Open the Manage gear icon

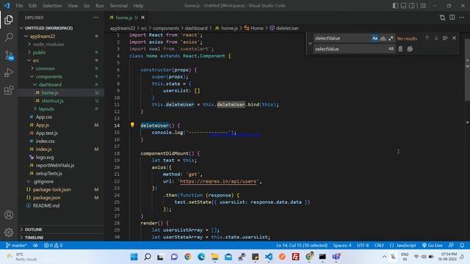point(9,232)
